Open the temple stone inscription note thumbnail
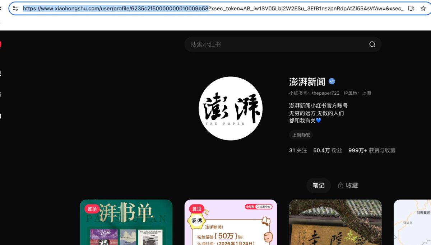Screen dimensions: 431x245 [335, 222]
